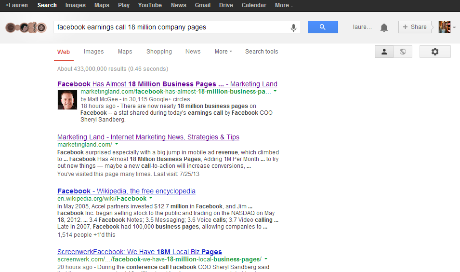Click the laure... account name
This screenshot has width=460, height=272.
click(362, 27)
